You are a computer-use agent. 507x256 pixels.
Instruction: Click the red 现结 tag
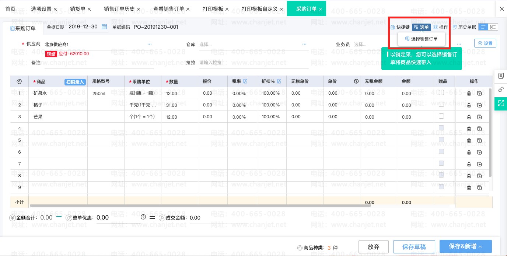coord(51,54)
